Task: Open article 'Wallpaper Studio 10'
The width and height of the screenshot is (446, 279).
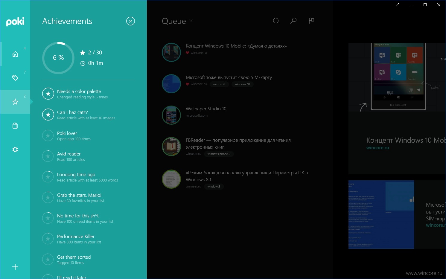Action: pos(206,109)
